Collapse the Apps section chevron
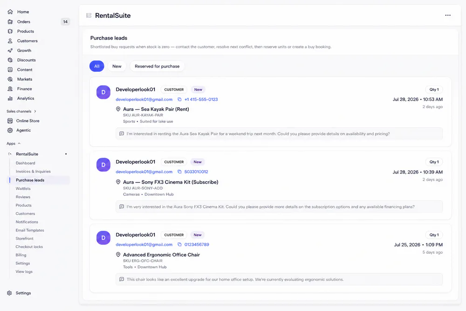 [19, 143]
